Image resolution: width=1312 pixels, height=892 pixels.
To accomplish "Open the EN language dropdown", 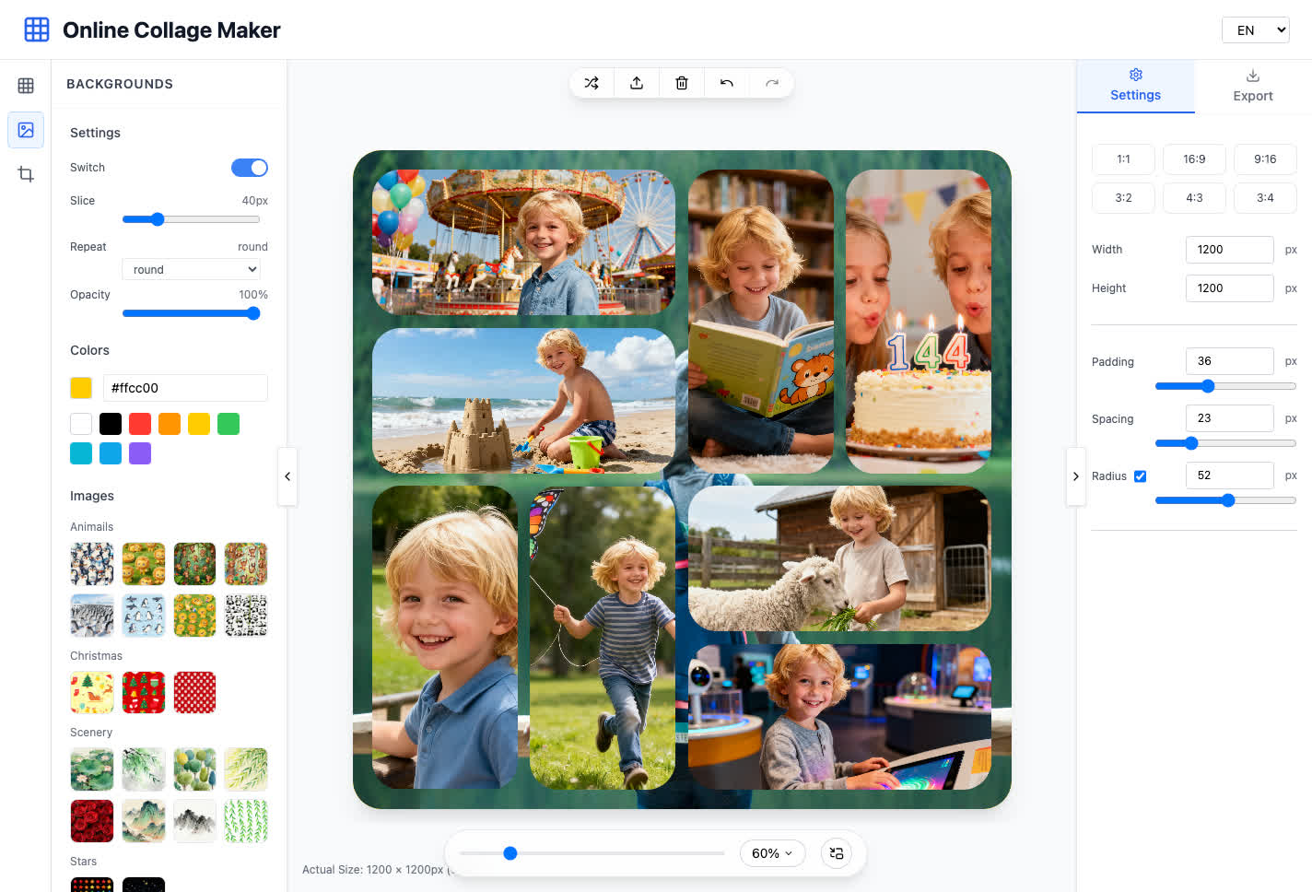I will (1255, 30).
